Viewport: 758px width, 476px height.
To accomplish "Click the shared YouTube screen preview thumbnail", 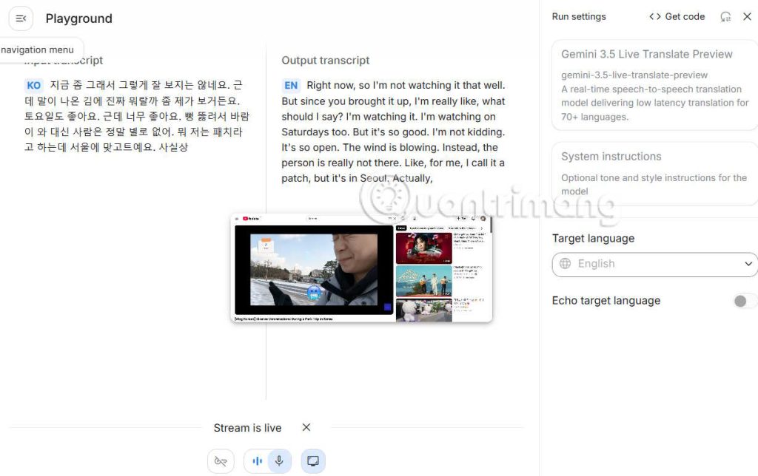I will 361,268.
